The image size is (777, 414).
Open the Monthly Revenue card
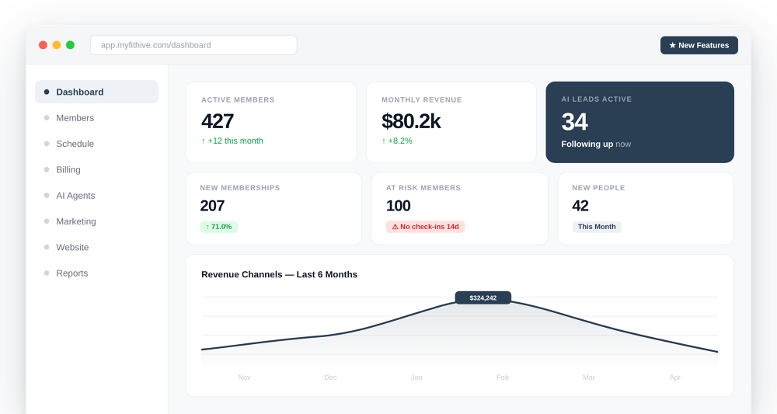[451, 122]
